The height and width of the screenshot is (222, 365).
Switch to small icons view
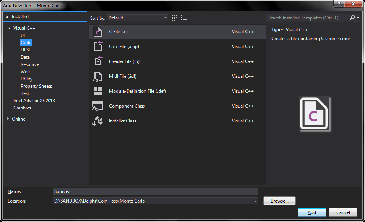174,18
